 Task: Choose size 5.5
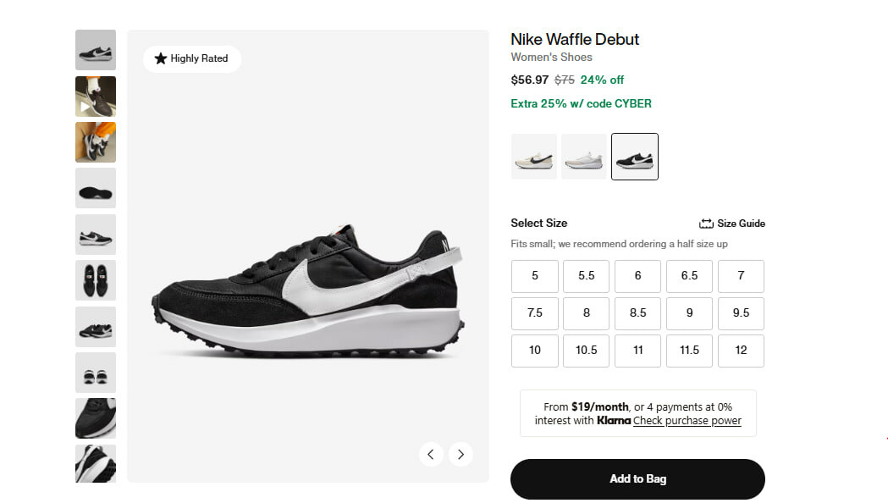586,276
